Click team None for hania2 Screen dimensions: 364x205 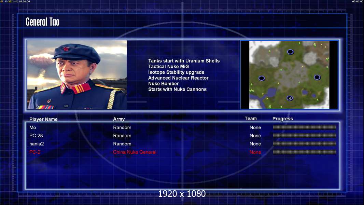point(255,144)
